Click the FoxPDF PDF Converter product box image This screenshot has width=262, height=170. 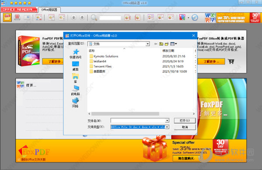(x=29, y=51)
